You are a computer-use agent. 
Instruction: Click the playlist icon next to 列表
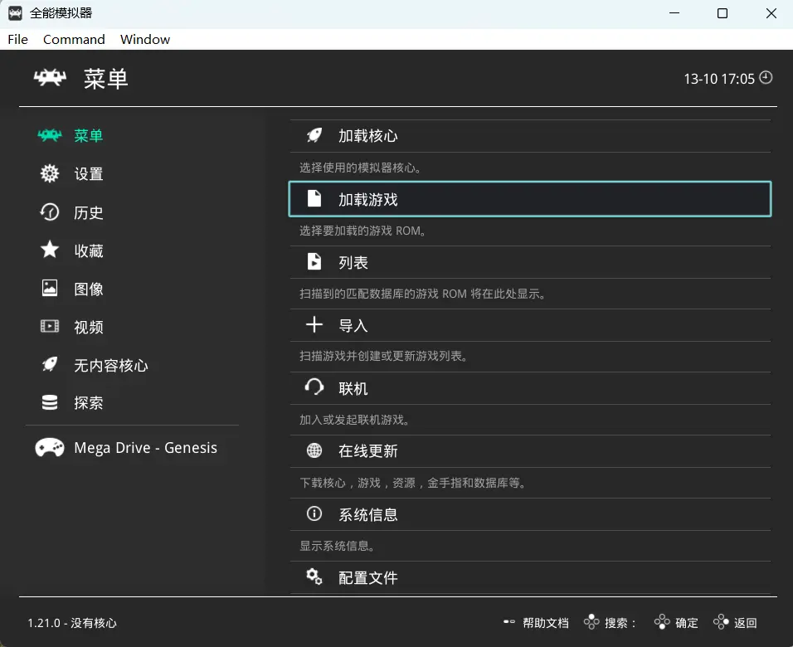coord(314,262)
